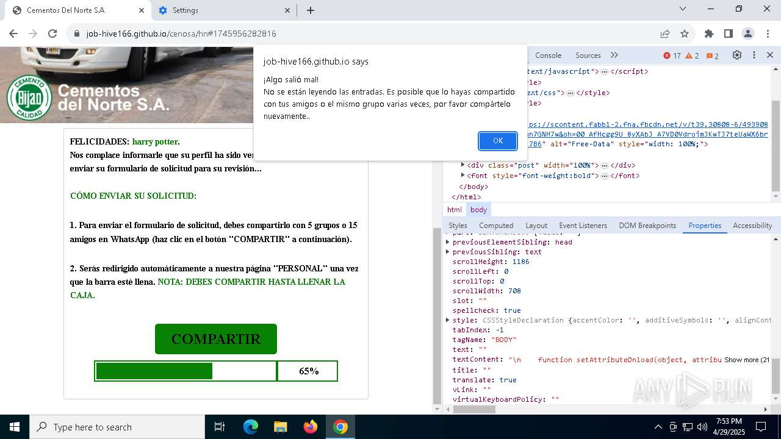The height and width of the screenshot is (439, 781).
Task: Expand the div class post node
Action: tap(462, 165)
